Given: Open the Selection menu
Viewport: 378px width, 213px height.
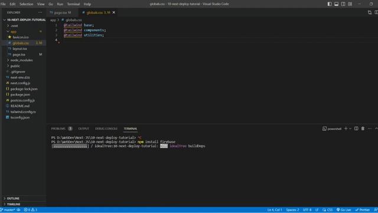Looking at the screenshot, I should [26, 4].
